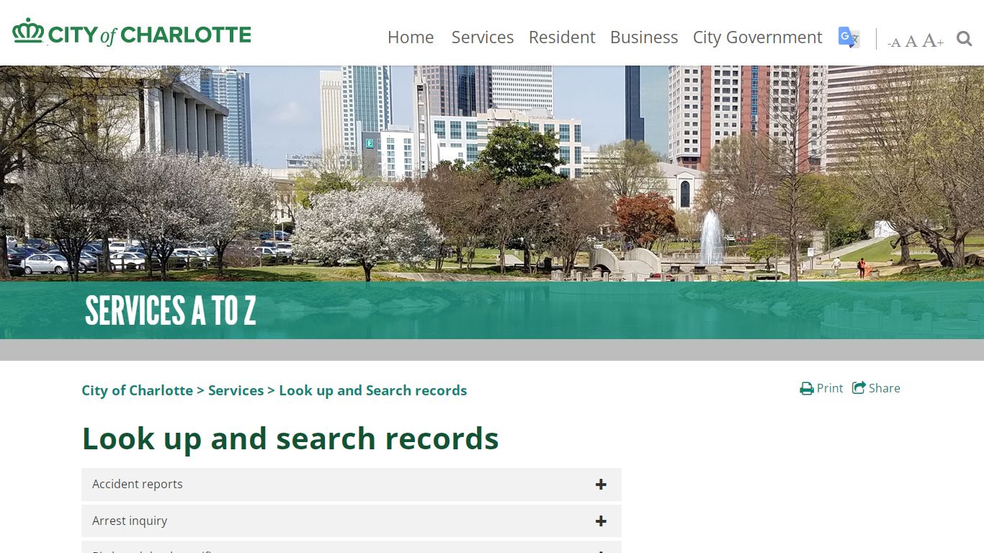Viewport: 984px width, 553px height.
Task: Click the Print link text
Action: pyautogui.click(x=830, y=388)
